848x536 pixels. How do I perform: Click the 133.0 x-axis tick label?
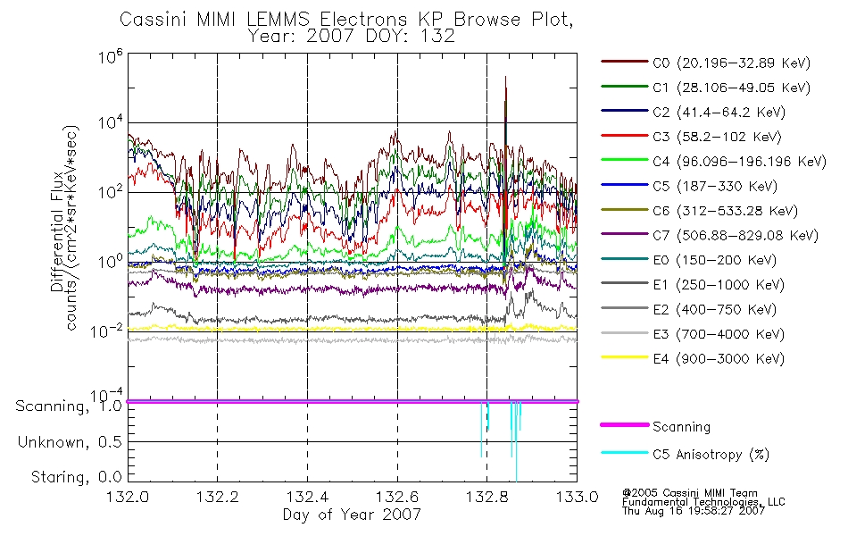click(x=577, y=496)
